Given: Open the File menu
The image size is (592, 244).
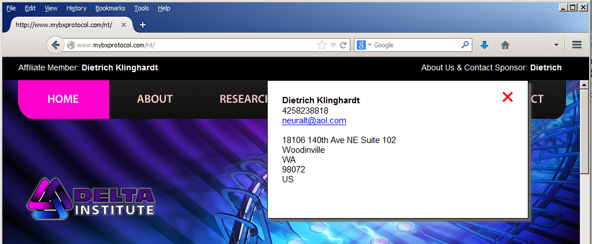Looking at the screenshot, I should [11, 8].
